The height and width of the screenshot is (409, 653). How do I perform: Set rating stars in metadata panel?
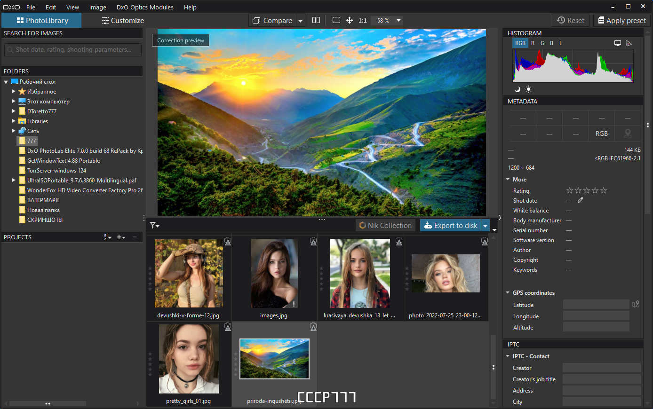(x=587, y=190)
